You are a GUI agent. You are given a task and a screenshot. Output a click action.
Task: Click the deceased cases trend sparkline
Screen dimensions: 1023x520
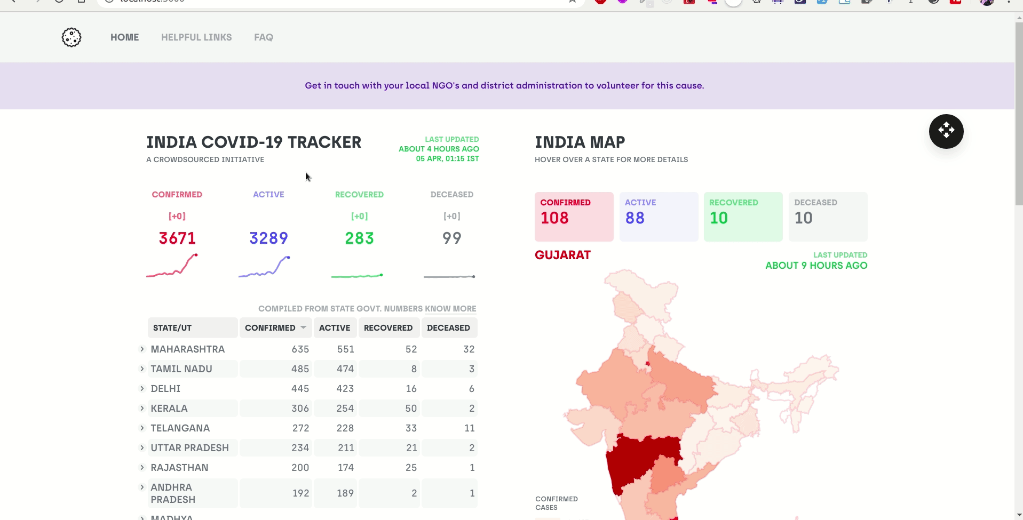[x=449, y=277]
